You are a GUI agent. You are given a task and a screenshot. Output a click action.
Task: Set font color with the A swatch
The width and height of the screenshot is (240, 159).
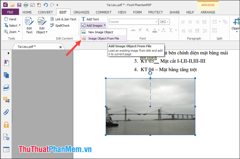click(x=155, y=30)
